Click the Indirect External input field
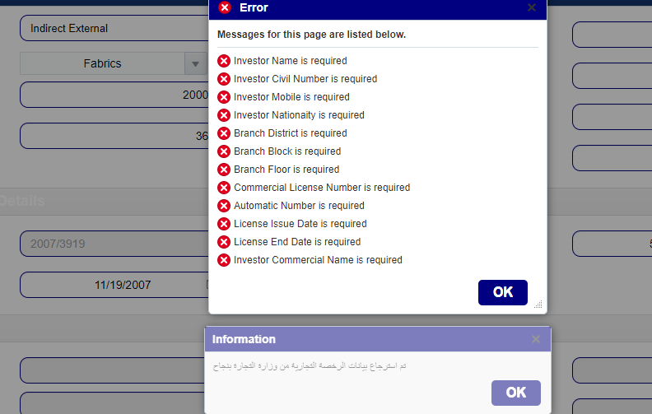This screenshot has height=414, width=652. [114, 28]
